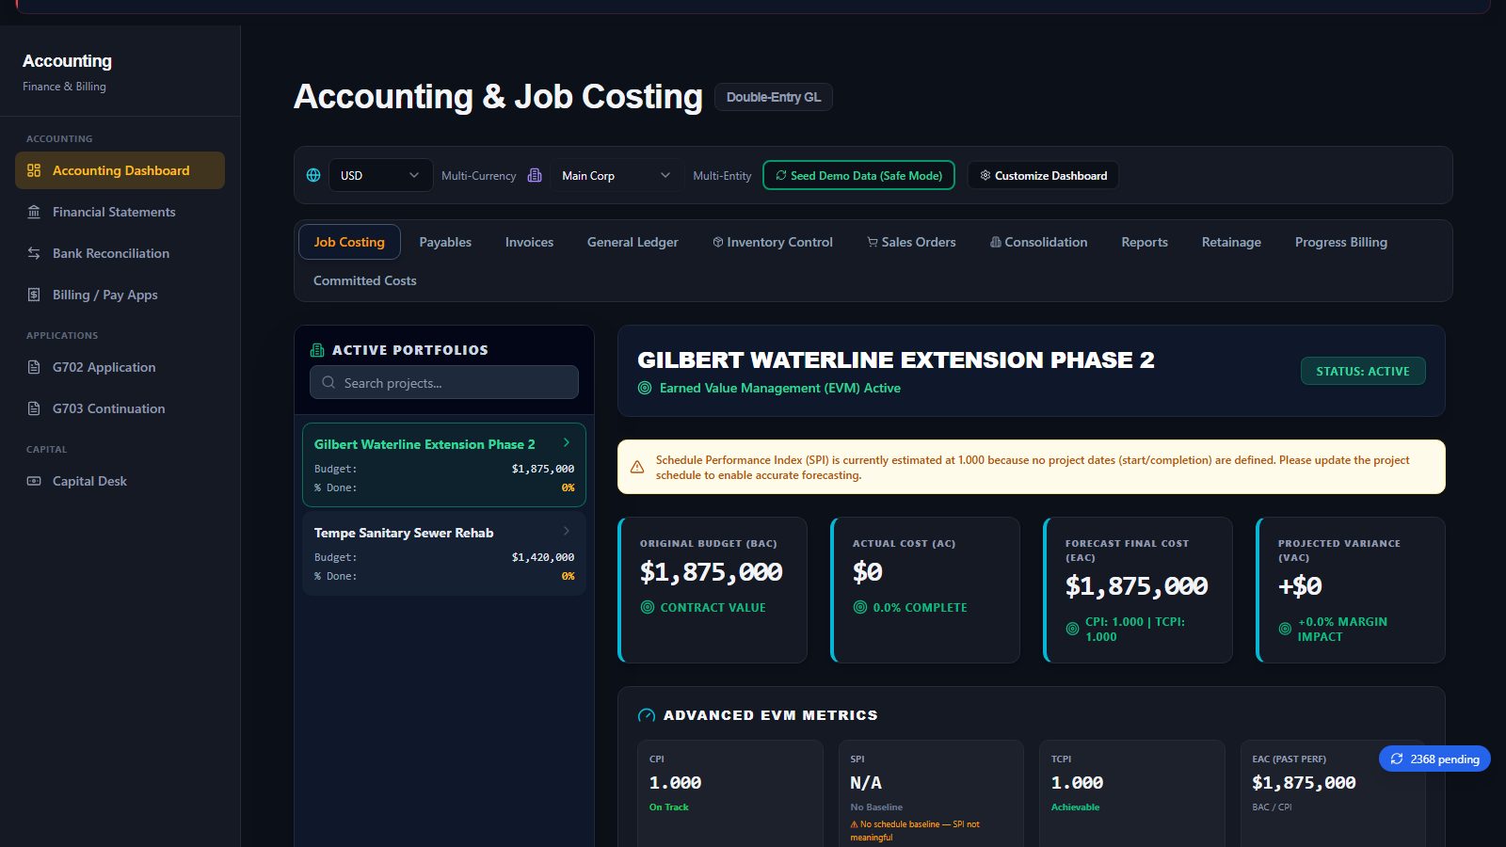
Task: Open Financial Statements in sidebar
Action: (120, 212)
